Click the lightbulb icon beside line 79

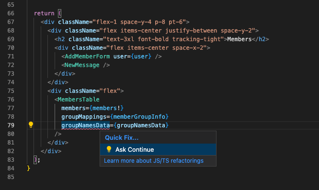click(31, 125)
